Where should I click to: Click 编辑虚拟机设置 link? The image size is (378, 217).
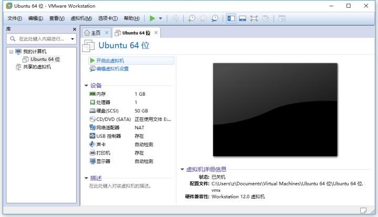tap(112, 69)
